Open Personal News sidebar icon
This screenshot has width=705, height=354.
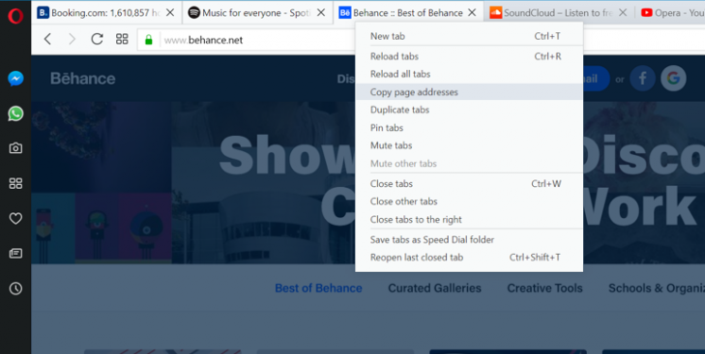pos(16,253)
